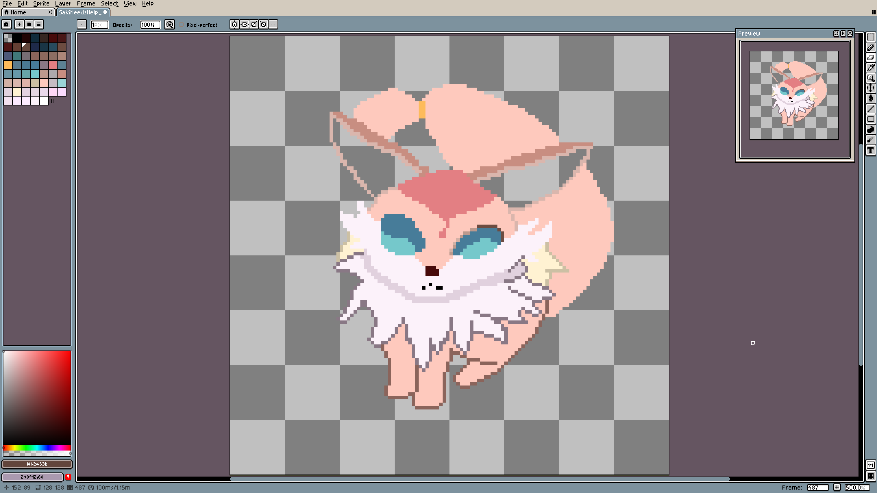Select the Paint Bucket tool
877x493 pixels.
point(870,99)
